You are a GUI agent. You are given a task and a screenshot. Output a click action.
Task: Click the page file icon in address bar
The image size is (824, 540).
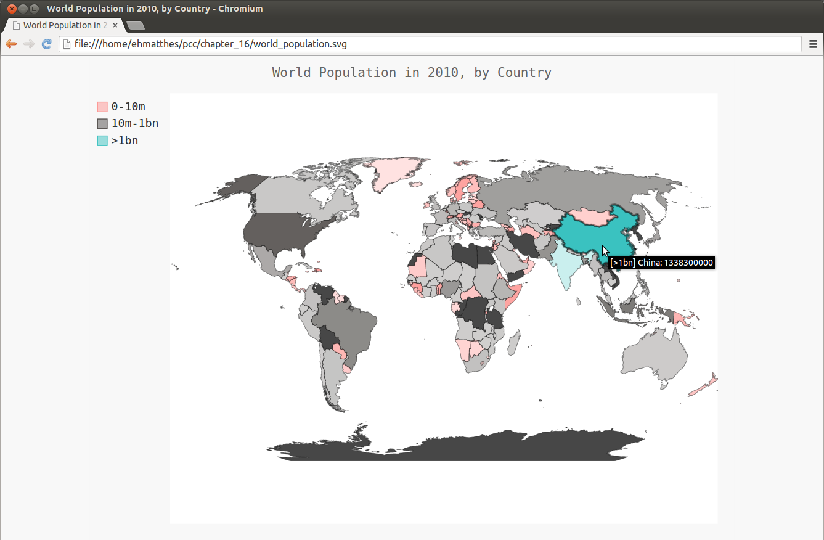click(x=67, y=44)
